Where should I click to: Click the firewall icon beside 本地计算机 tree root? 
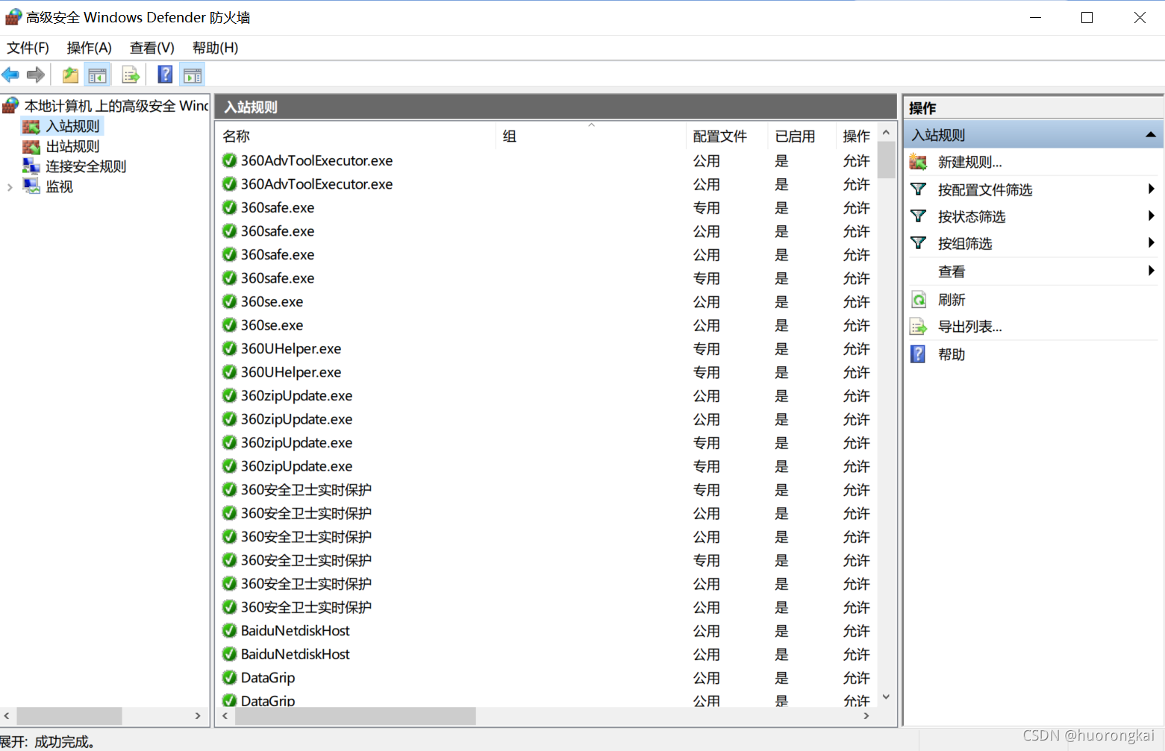11,105
